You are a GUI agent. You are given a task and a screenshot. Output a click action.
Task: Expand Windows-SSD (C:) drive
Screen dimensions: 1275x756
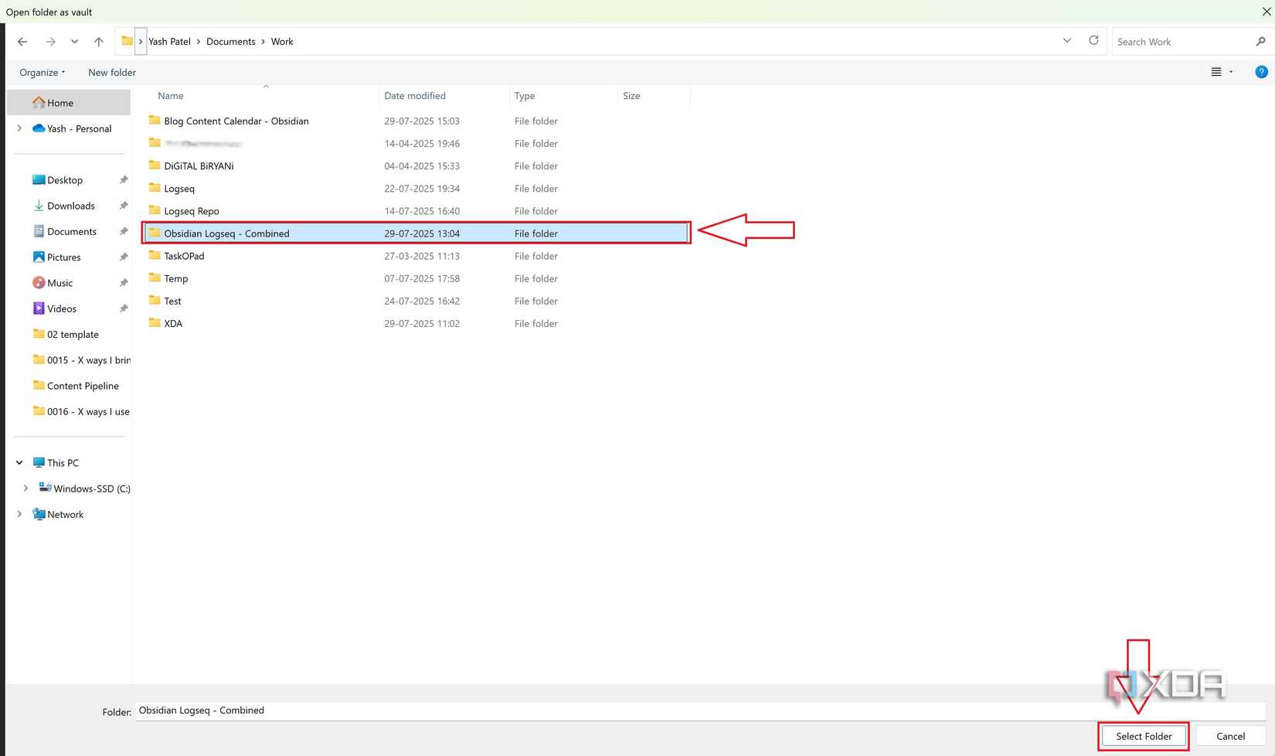pyautogui.click(x=25, y=488)
